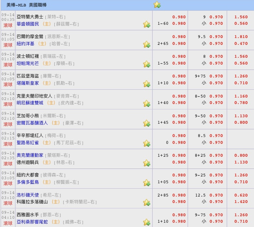Open the 密爾瓦基釀酒人 team link
Image resolution: width=254 pixels, height=227 pixels.
point(32,123)
